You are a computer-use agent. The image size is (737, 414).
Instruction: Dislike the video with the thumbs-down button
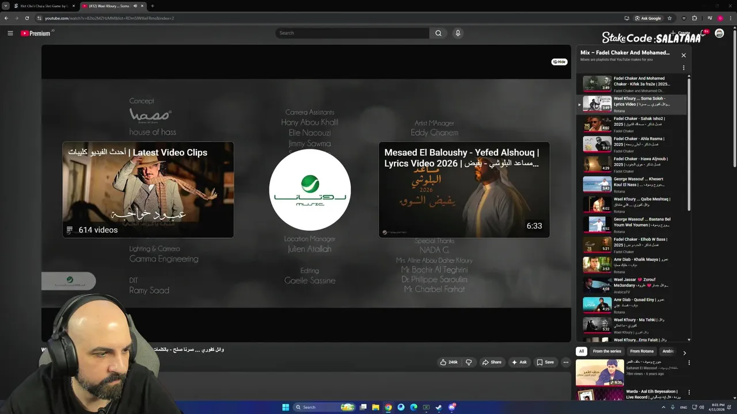point(469,362)
